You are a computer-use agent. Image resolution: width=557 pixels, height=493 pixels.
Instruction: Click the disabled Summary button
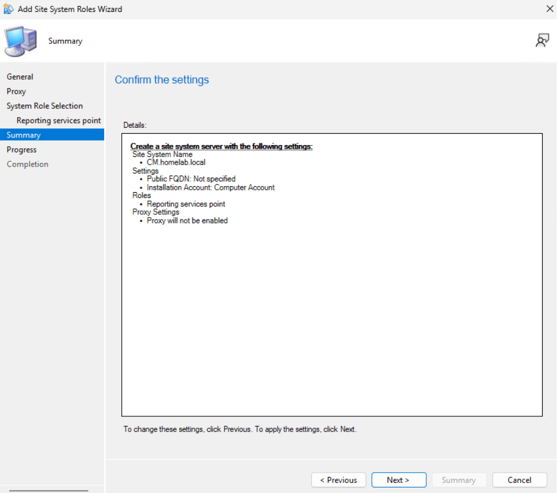coord(459,480)
